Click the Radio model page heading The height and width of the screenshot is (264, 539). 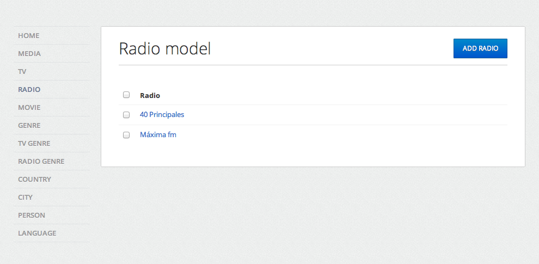pos(164,49)
